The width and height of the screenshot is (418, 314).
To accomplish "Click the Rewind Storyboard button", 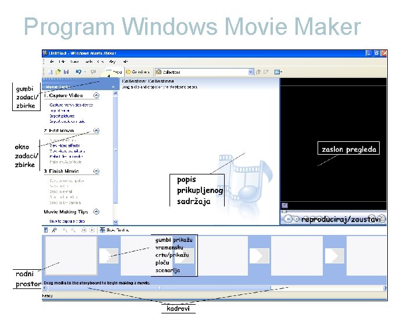I will (x=84, y=230).
